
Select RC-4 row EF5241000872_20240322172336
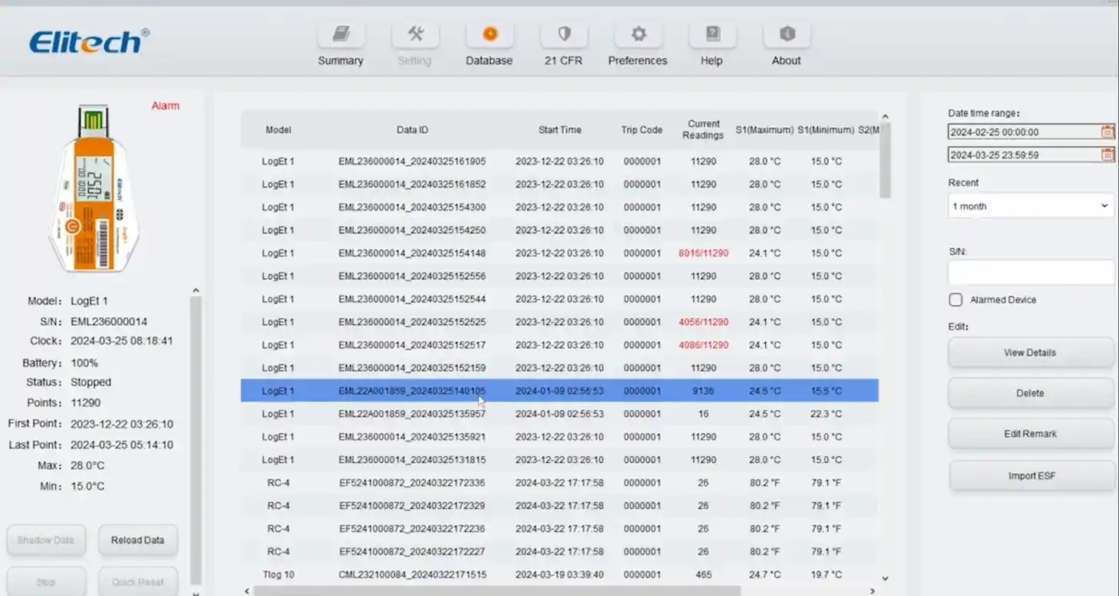pos(560,483)
